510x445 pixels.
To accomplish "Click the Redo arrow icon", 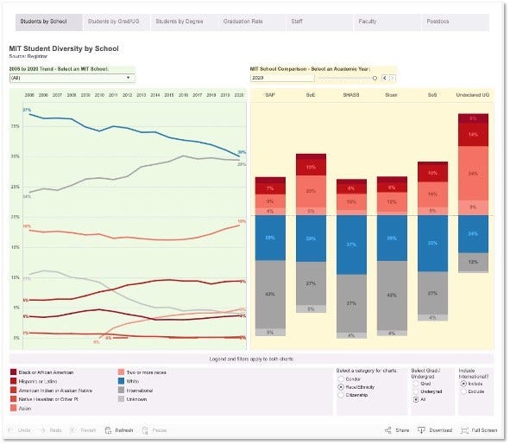I will coord(42,430).
